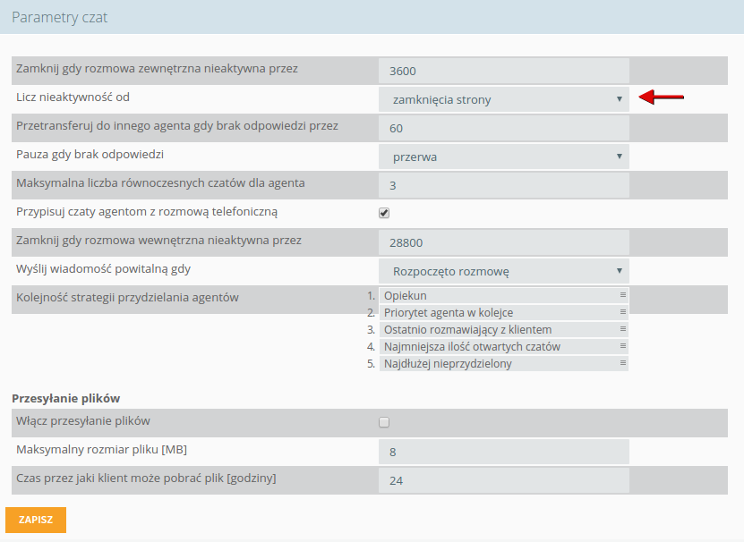
Task: Click the Licz nieaktywność od label
Action: point(73,97)
